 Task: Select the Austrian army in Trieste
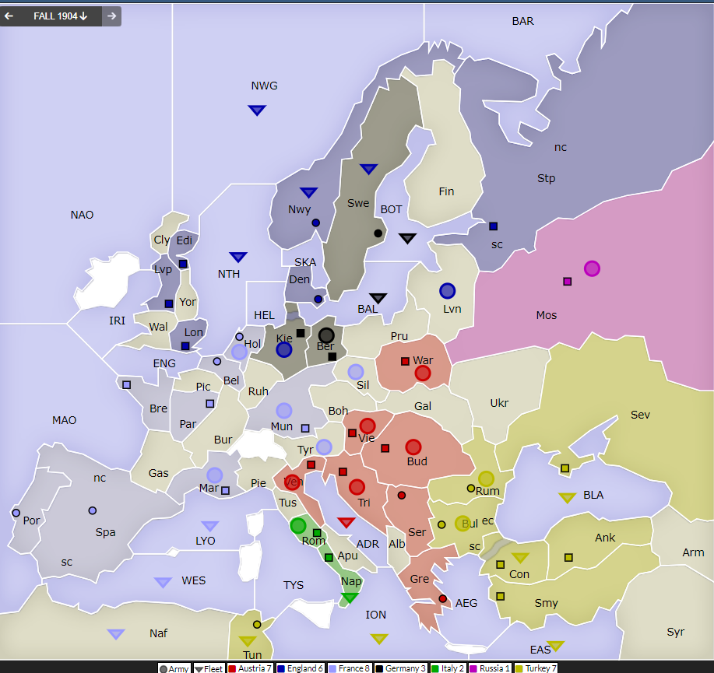point(357,487)
